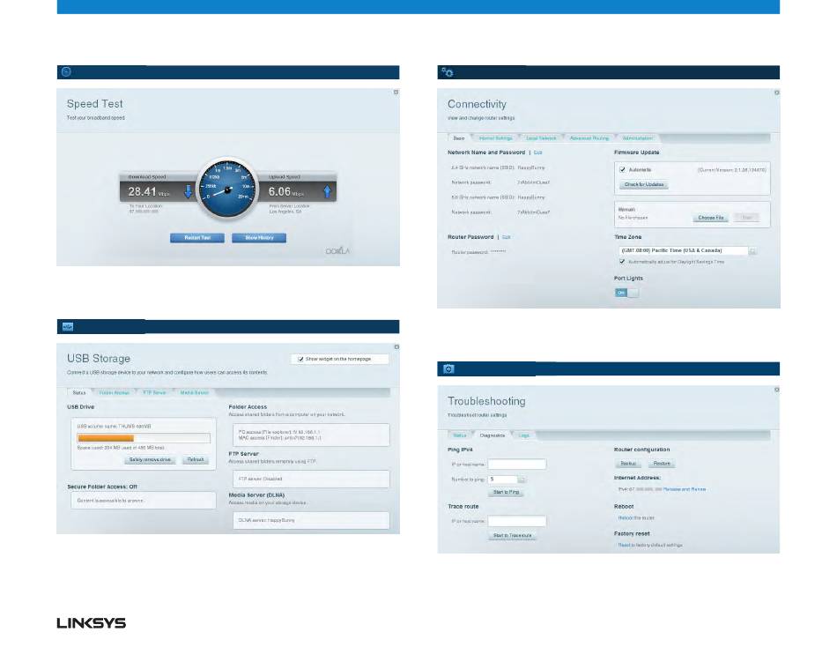The image size is (837, 647).
Task: Click the FTP server Disabled text
Action: click(x=260, y=480)
